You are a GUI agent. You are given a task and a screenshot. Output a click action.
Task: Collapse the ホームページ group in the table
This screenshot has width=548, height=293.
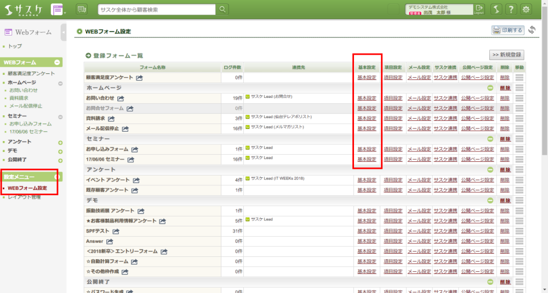click(x=490, y=88)
